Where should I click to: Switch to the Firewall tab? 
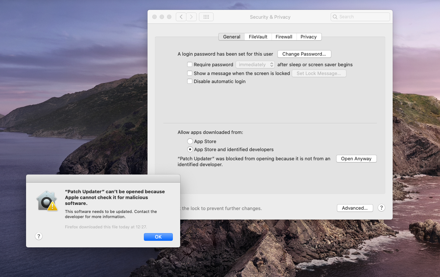pyautogui.click(x=284, y=37)
